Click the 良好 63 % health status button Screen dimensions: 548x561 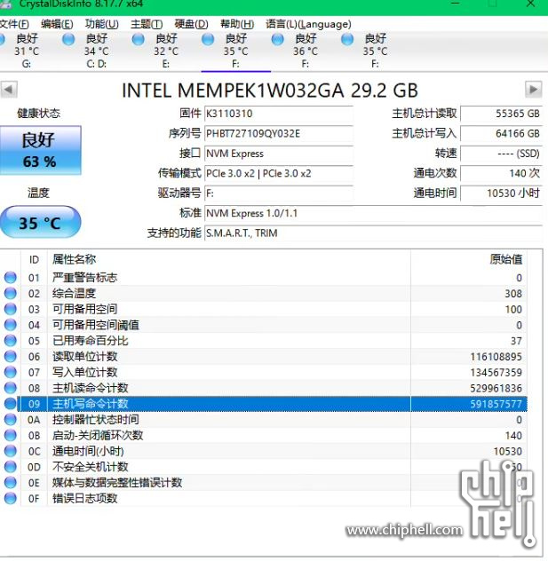[x=41, y=150]
